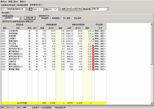Open the start date 2003-6-2 dropdown
Viewport: 154px width, 109px height.
(44, 9)
